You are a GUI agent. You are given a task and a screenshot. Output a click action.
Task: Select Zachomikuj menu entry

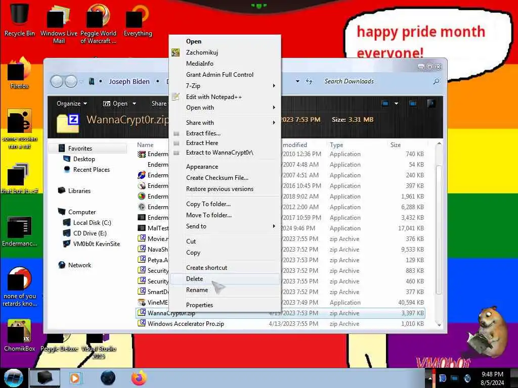tap(225, 53)
